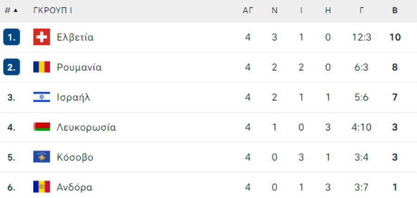417x198 pixels.
Task: Sort standings by the Ν column
Action: (274, 11)
